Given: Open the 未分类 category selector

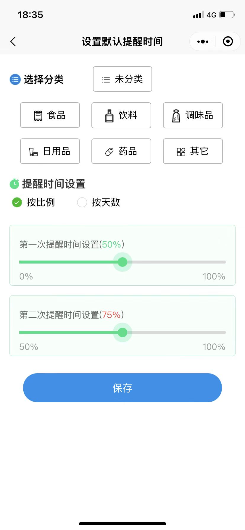Looking at the screenshot, I should pyautogui.click(x=122, y=79).
